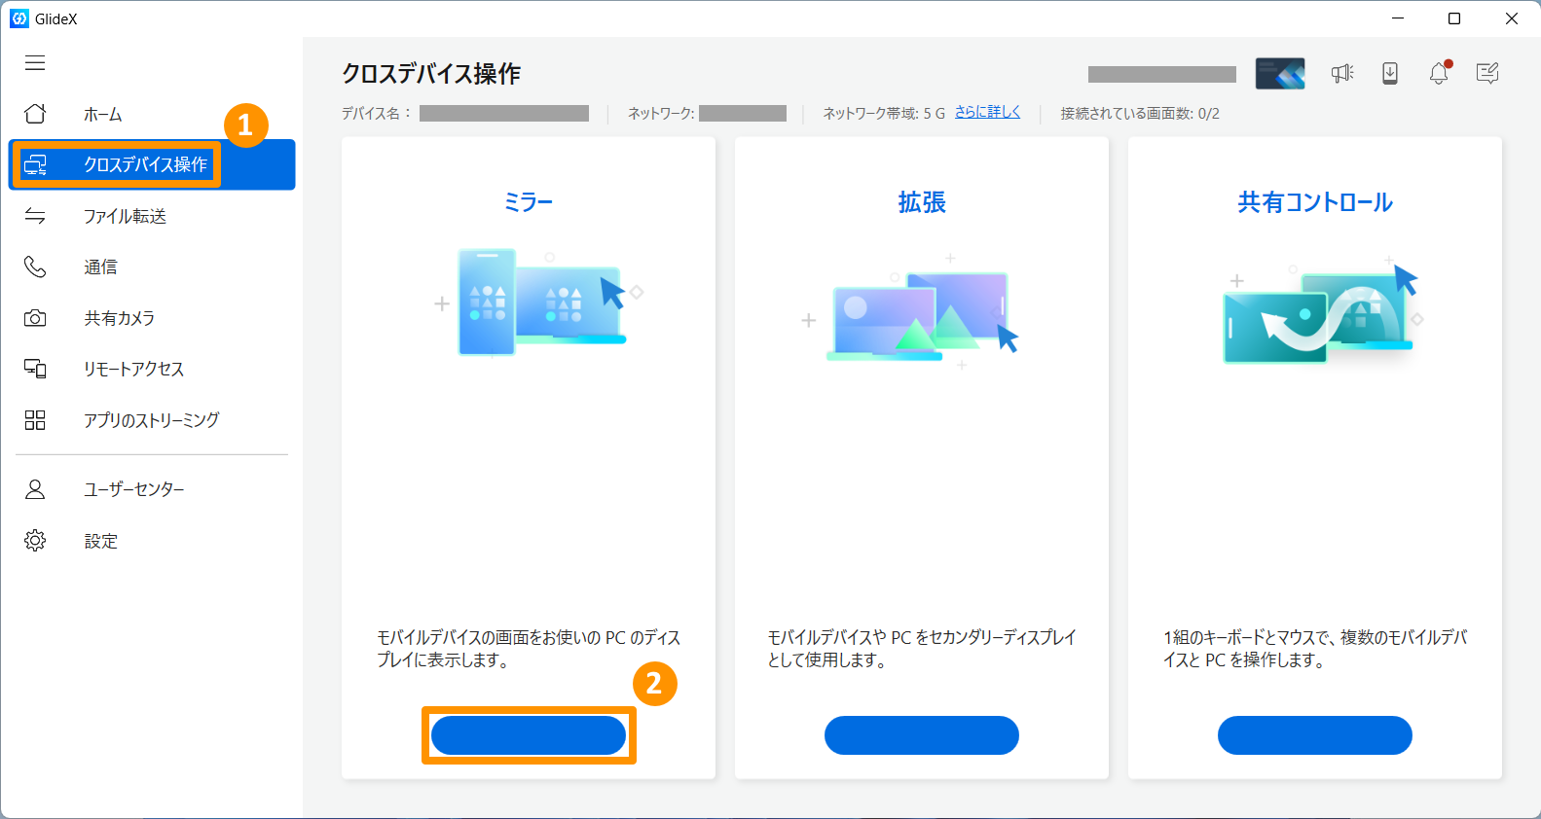This screenshot has width=1541, height=819.
Task: Click the ファイル転送 transfer arrows icon
Action: (x=35, y=216)
